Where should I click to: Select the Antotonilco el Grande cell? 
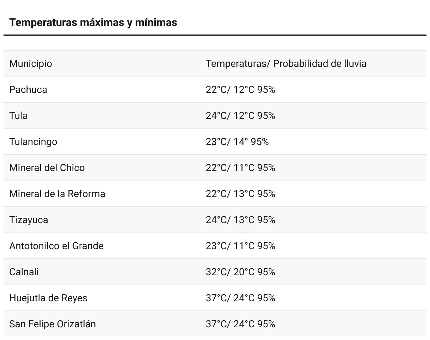[56, 246]
